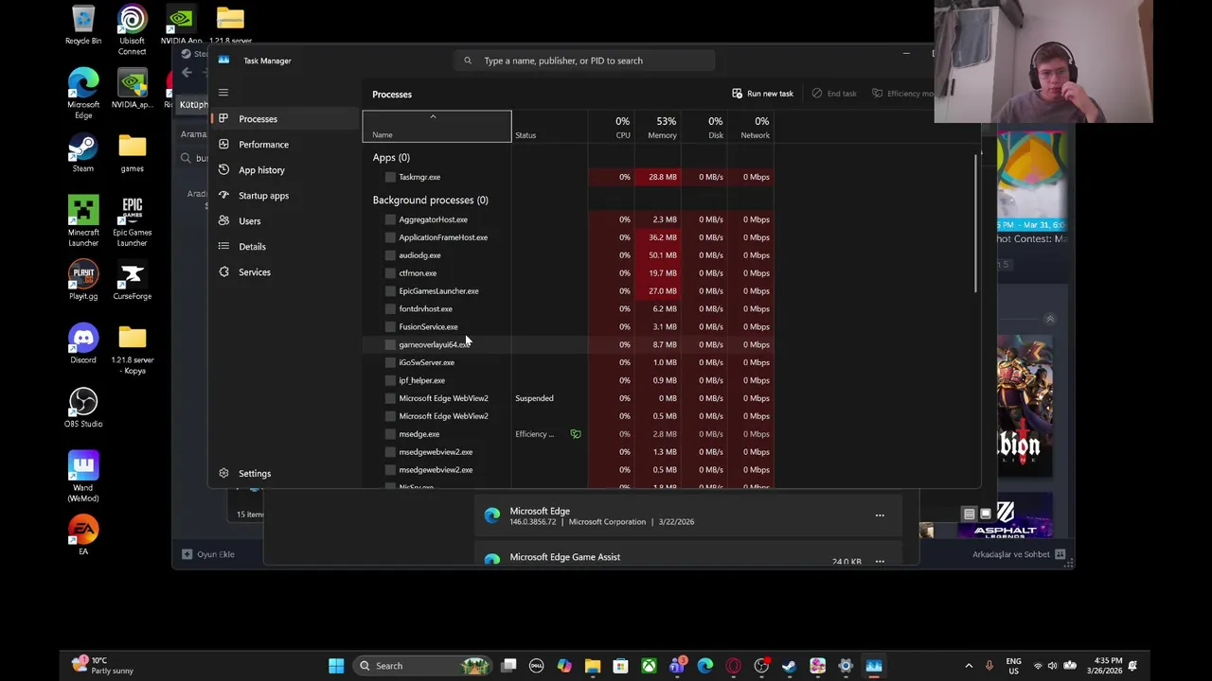Show hidden system tray icons chevron

coord(969,666)
